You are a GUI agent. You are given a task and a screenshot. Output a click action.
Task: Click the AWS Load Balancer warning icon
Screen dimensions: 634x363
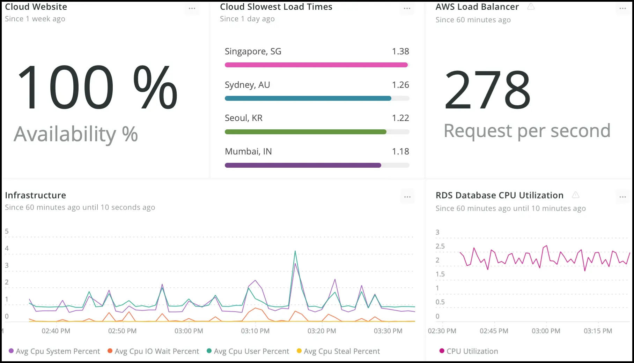coord(531,6)
